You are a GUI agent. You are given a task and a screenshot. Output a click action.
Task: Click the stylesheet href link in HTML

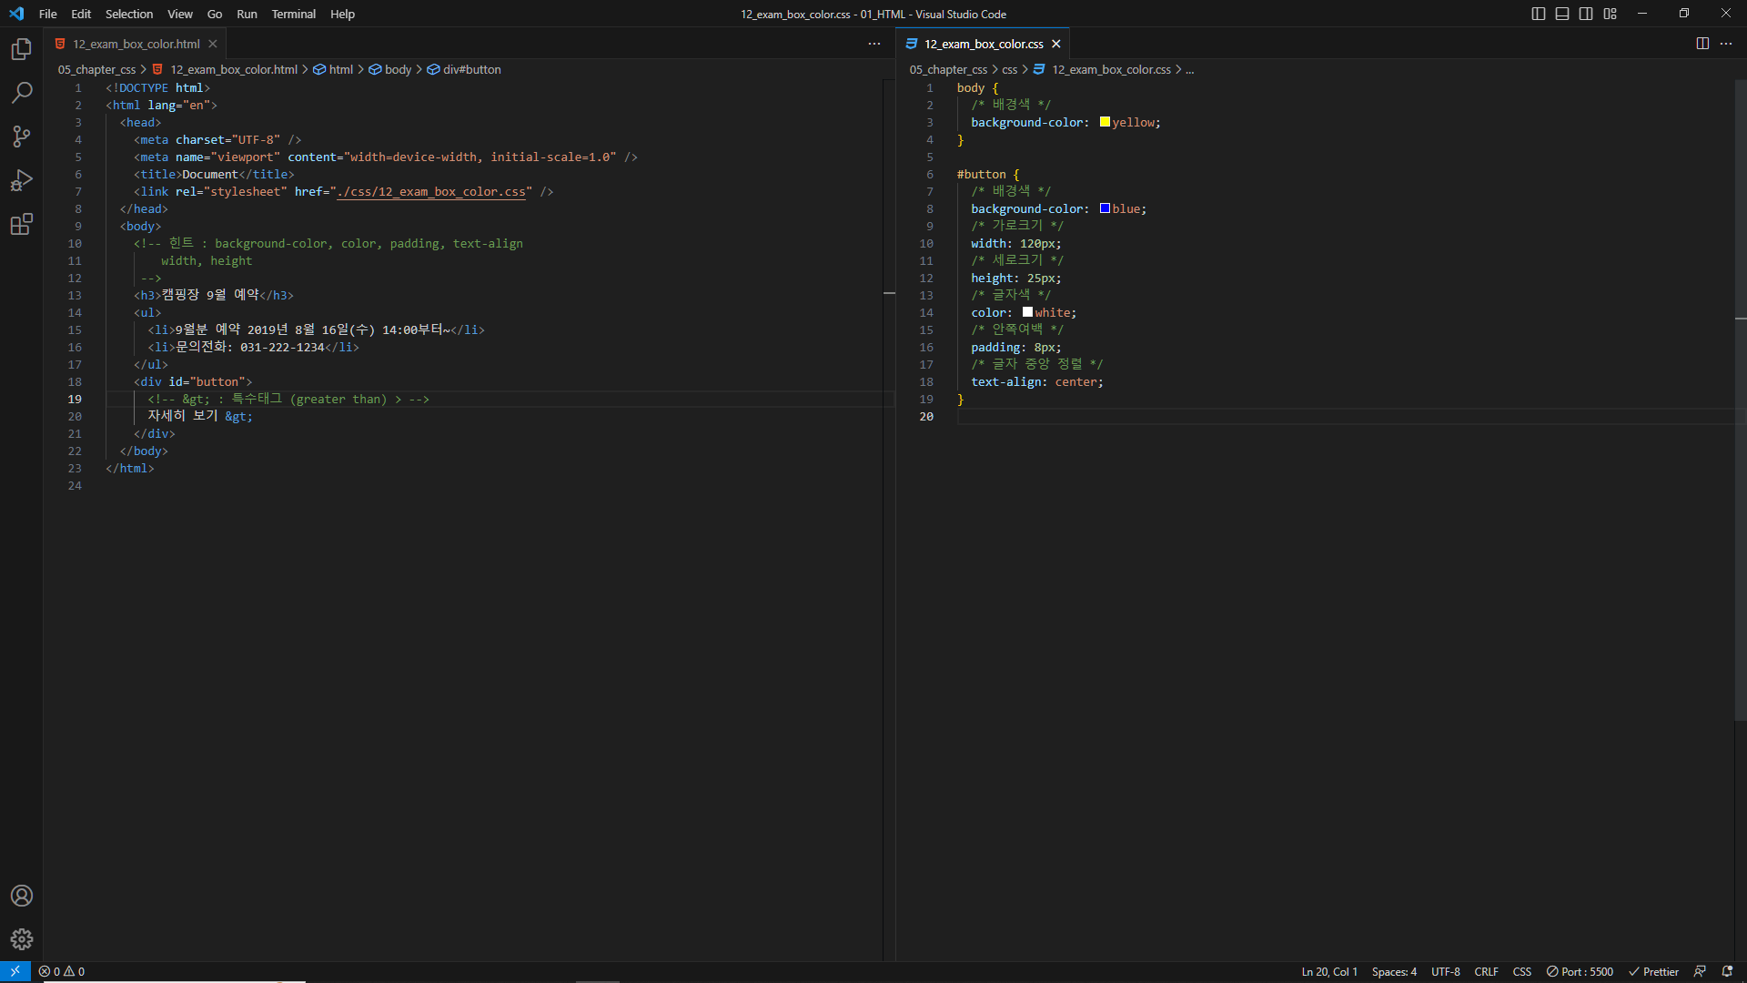(431, 192)
